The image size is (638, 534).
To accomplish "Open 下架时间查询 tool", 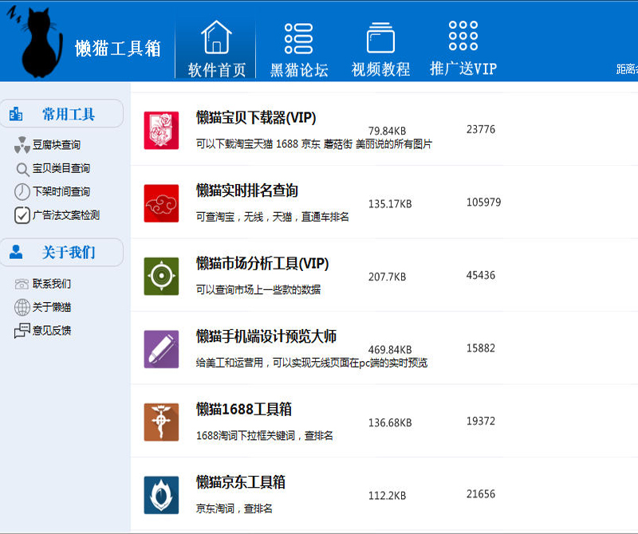I will [61, 191].
